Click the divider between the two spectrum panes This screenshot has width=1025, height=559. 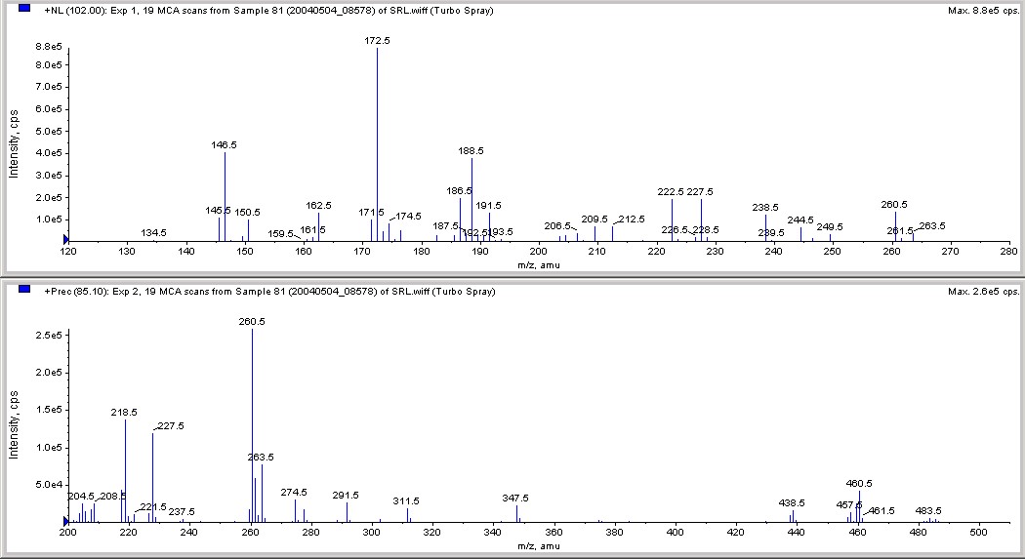click(512, 277)
